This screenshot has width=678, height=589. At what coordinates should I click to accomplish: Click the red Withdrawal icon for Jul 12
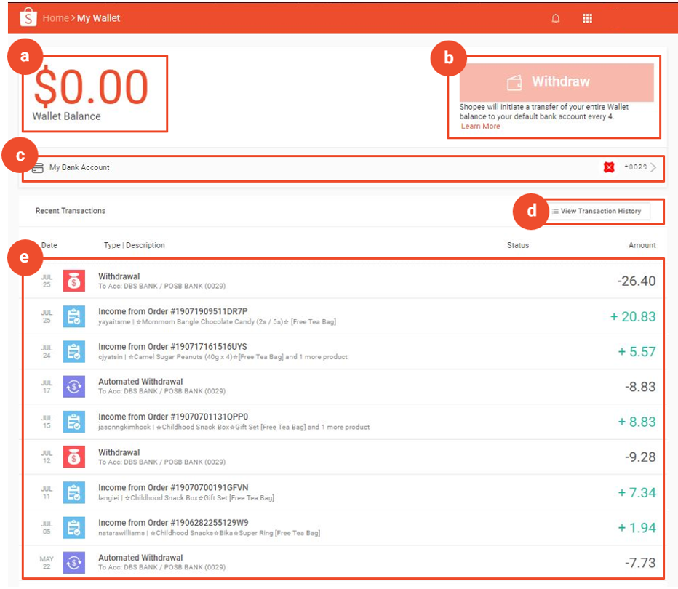click(73, 457)
